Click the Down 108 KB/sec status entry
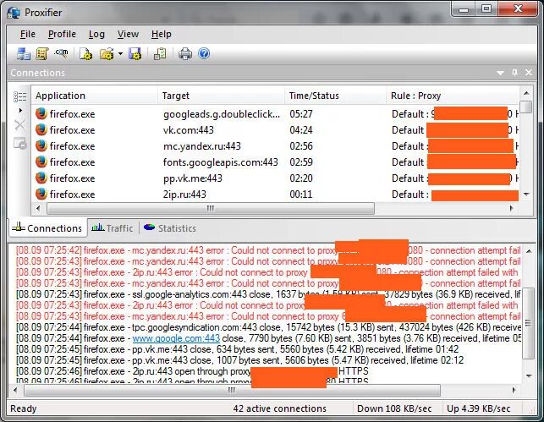 point(394,408)
